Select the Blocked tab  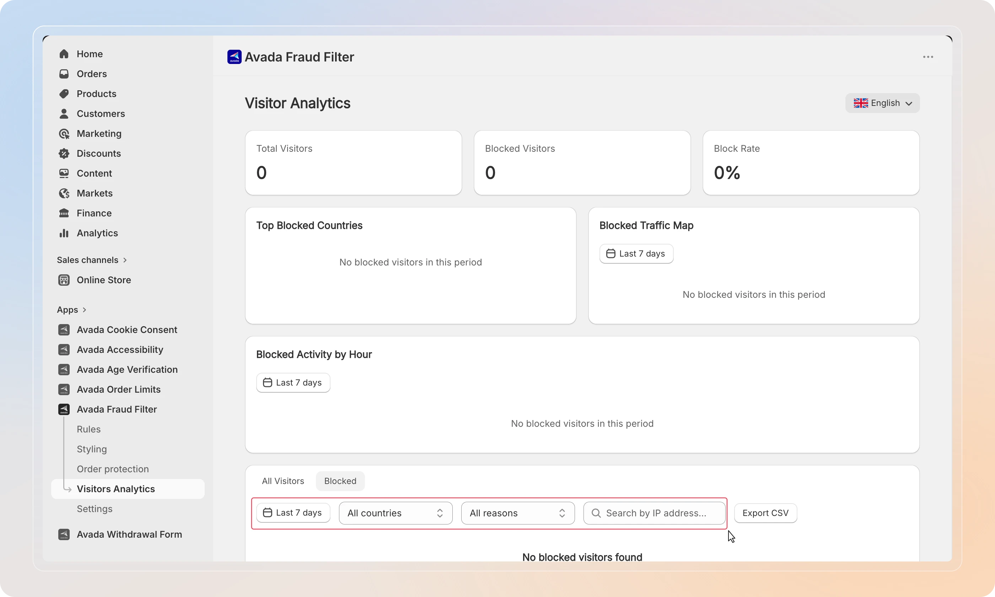(x=340, y=481)
